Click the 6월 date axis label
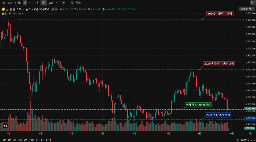 click(102, 133)
